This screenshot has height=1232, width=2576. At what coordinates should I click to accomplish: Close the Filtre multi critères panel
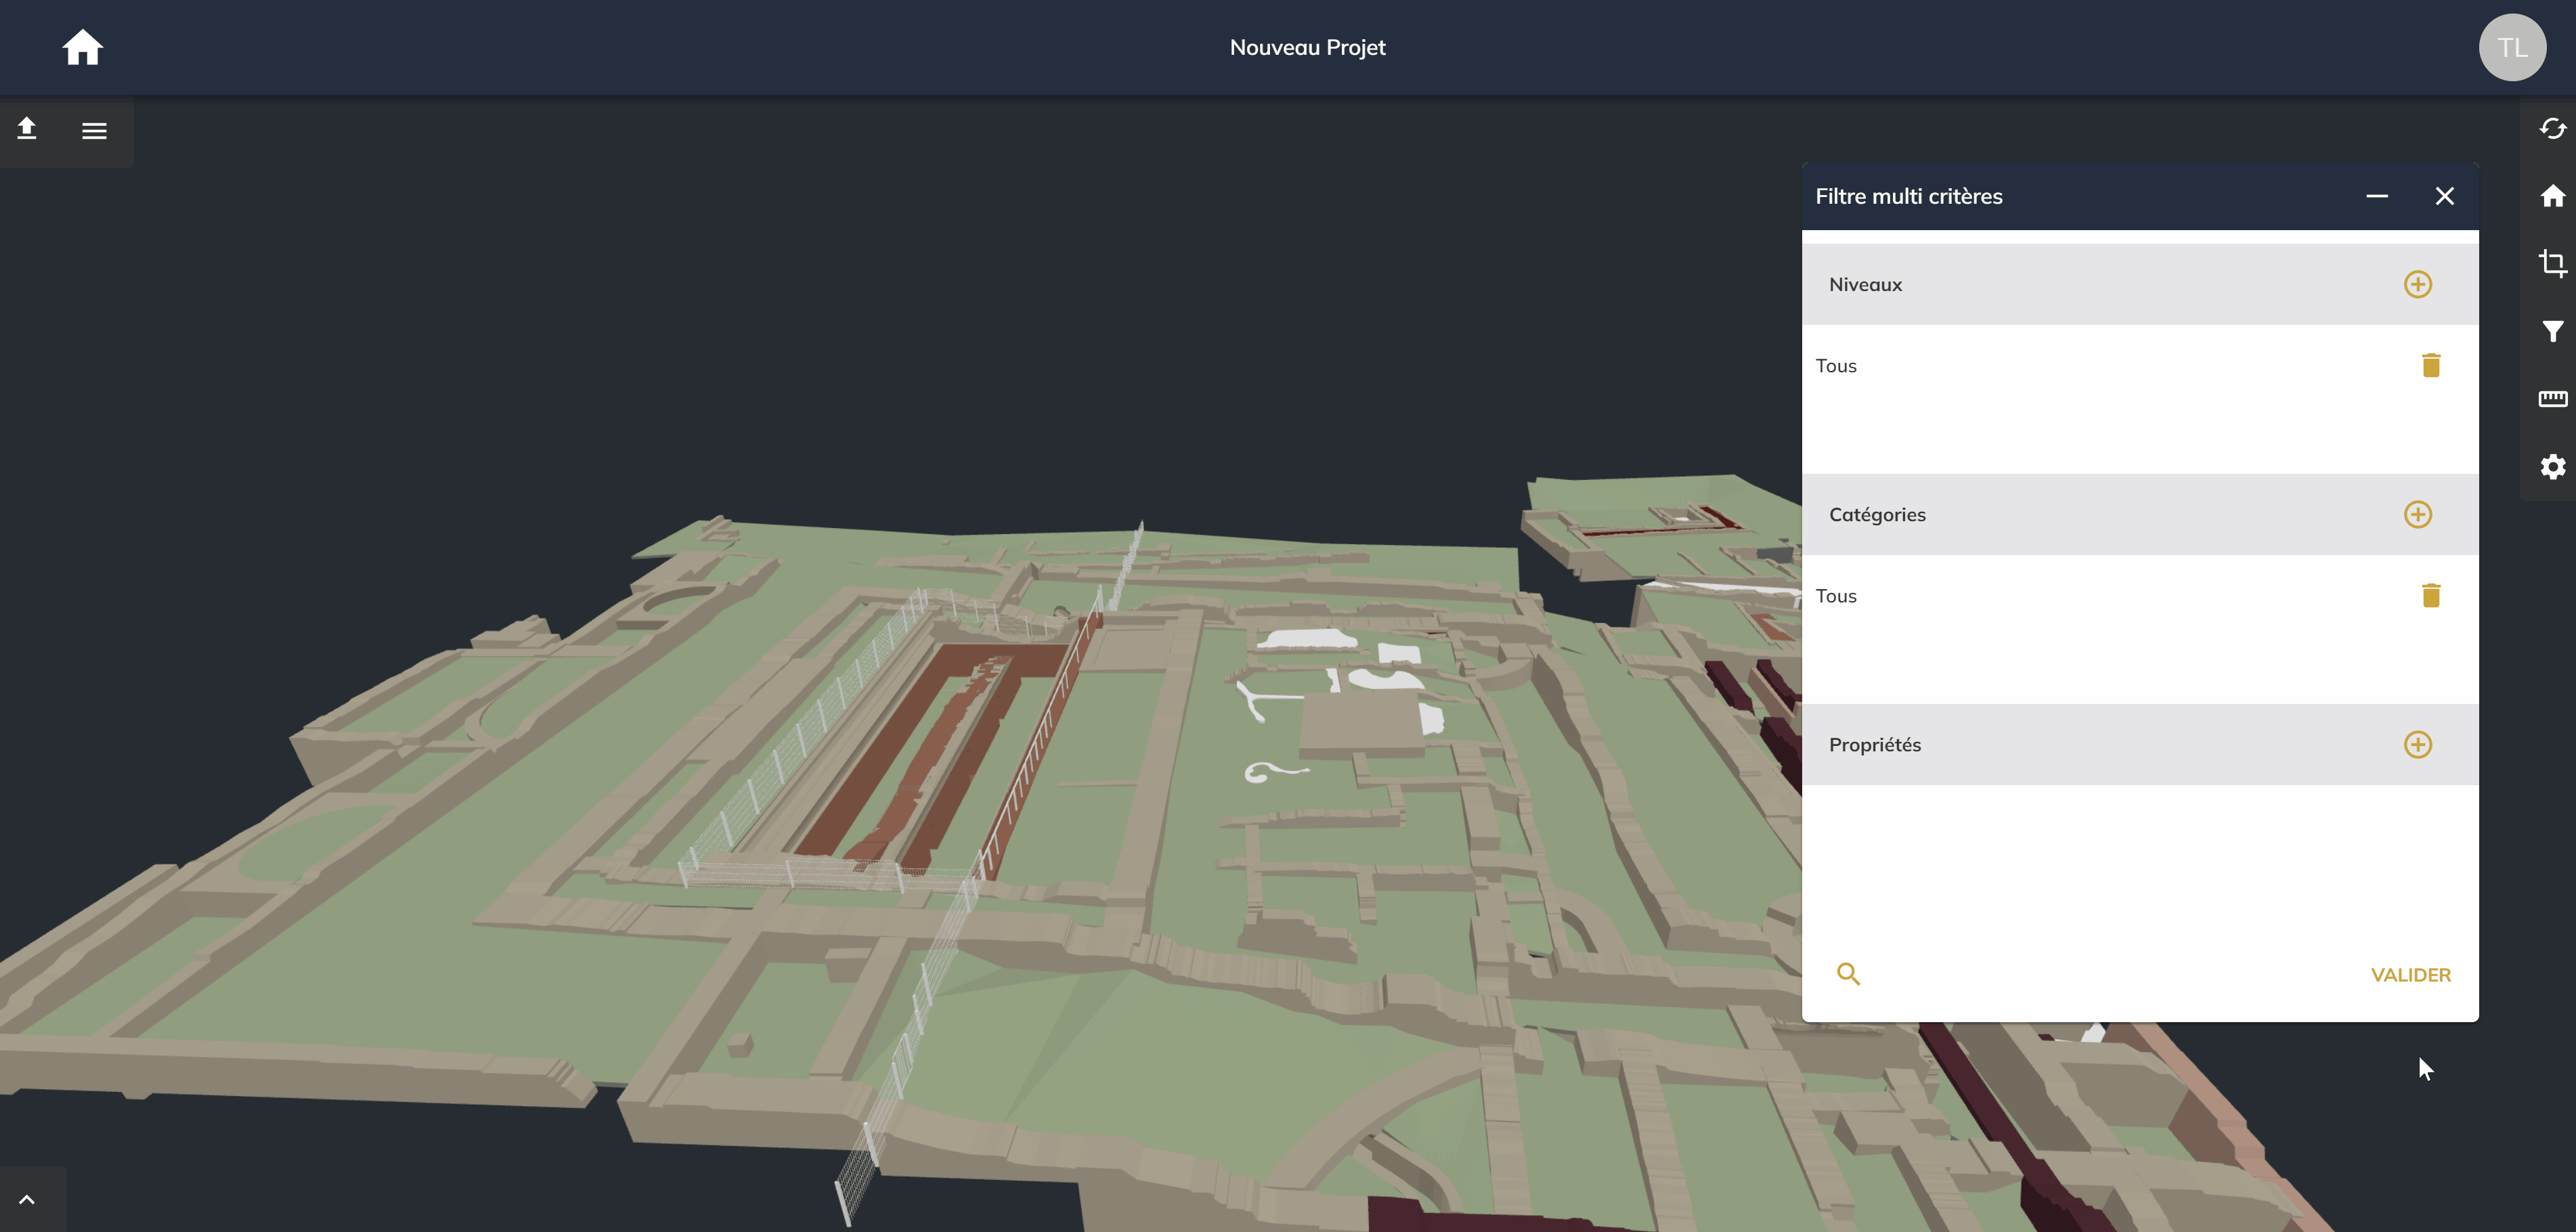(x=2444, y=196)
